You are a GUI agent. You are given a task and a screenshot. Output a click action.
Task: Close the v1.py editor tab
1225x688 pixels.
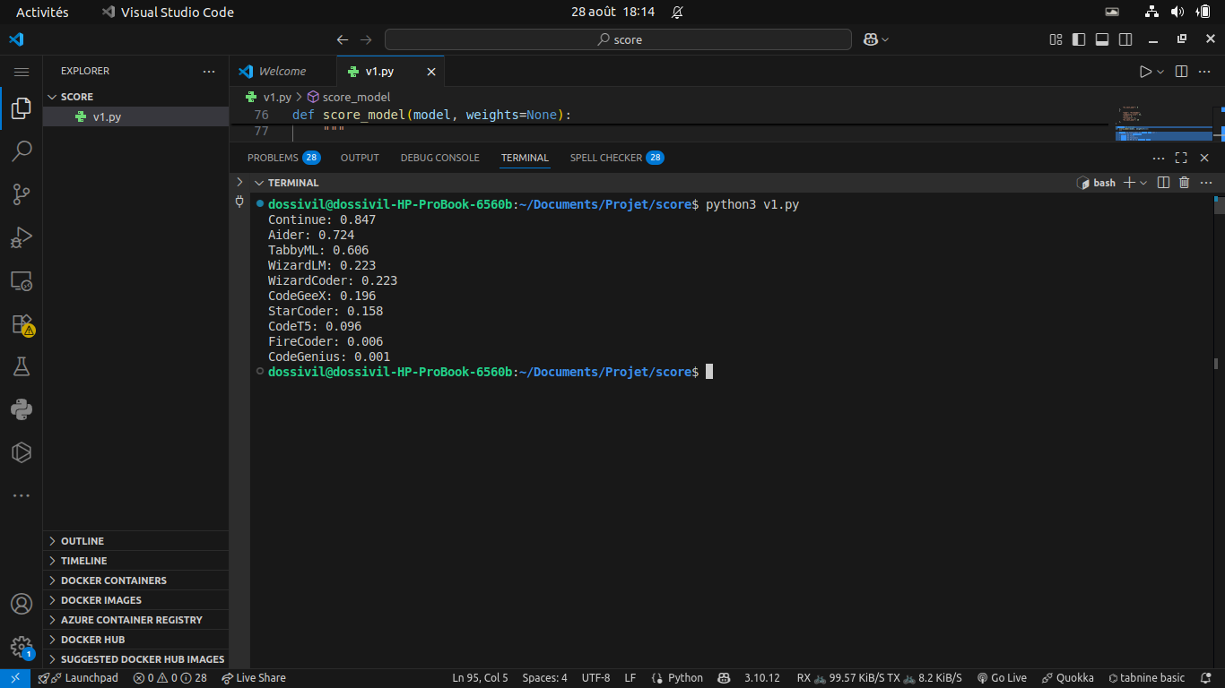(431, 72)
